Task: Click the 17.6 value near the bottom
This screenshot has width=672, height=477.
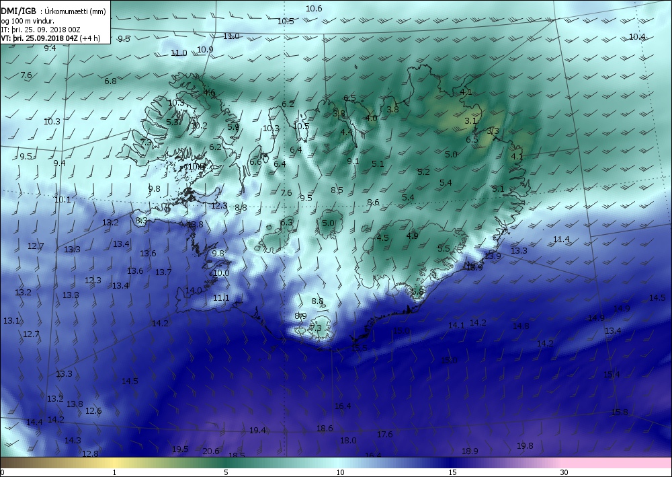Action: (385, 435)
